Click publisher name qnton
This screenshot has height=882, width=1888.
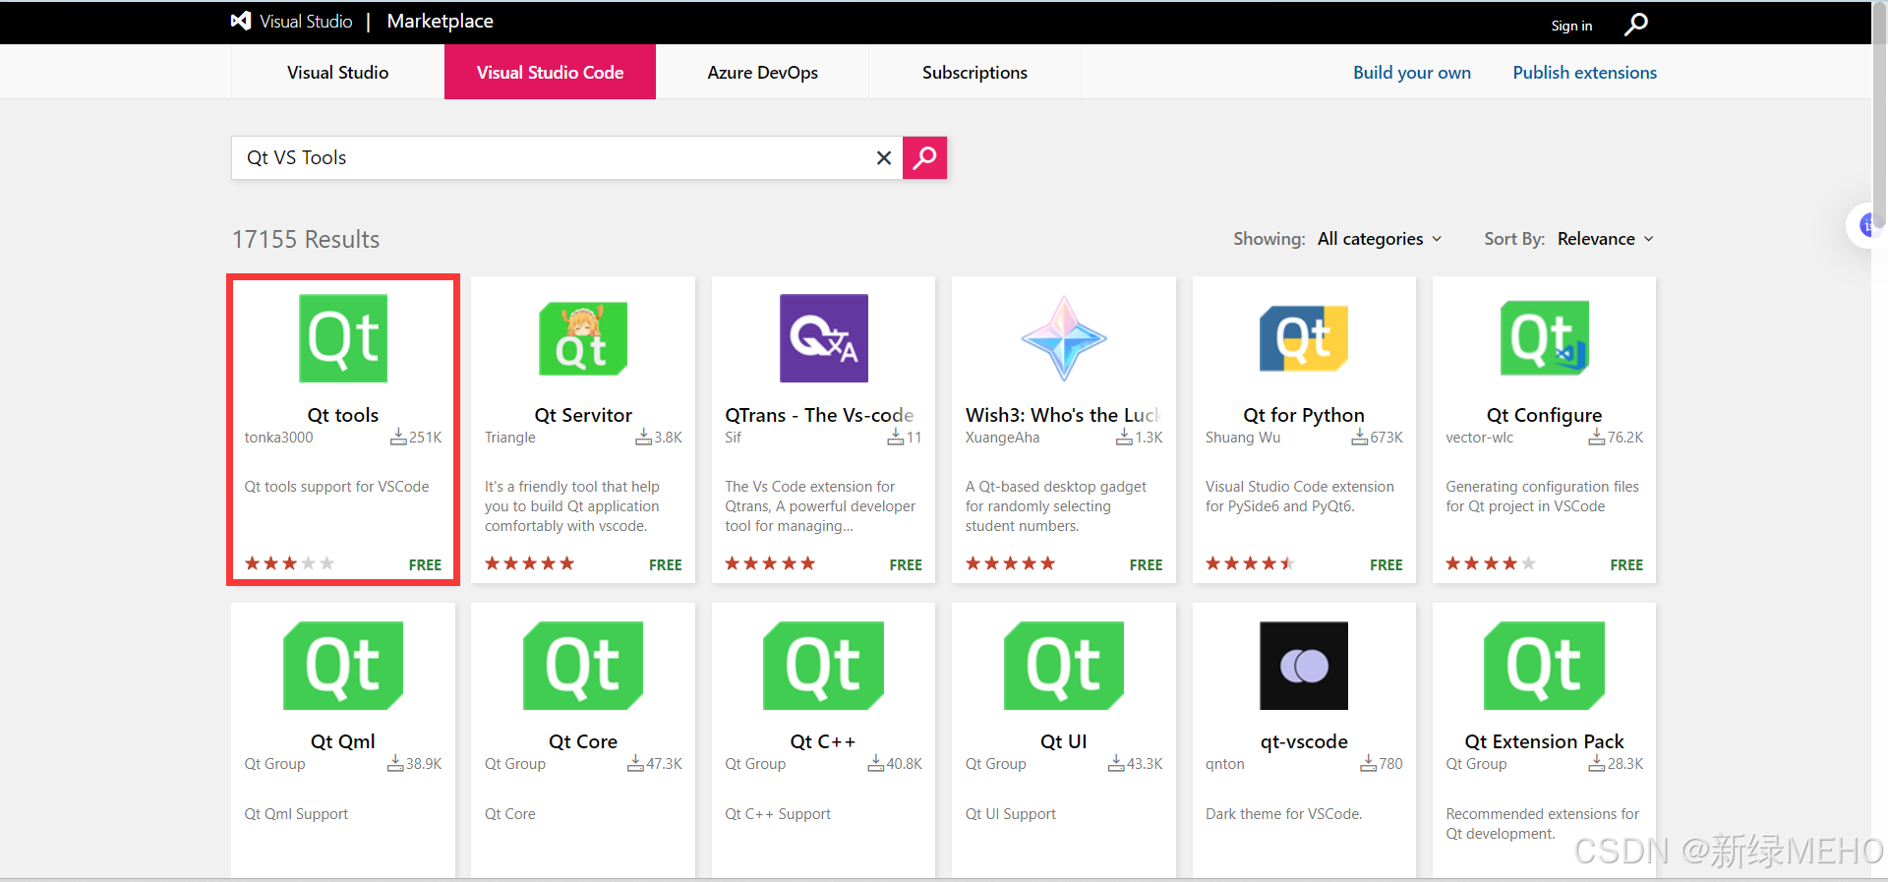pos(1225,764)
